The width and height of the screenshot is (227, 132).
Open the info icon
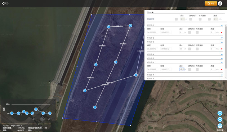[x=220, y=3]
